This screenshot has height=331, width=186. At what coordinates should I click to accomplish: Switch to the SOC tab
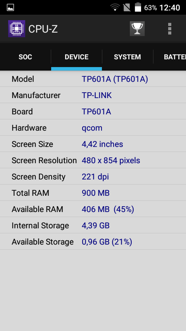pos(25,57)
